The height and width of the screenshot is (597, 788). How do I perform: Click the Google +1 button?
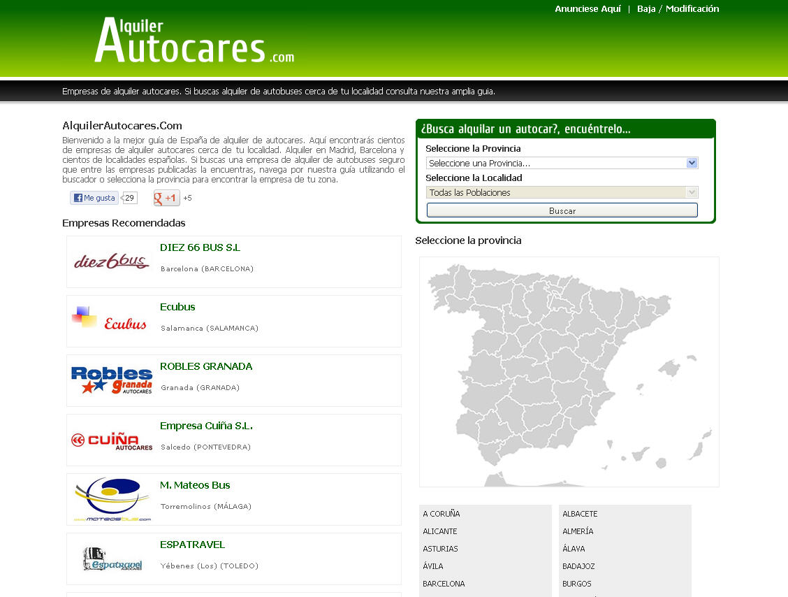(167, 198)
